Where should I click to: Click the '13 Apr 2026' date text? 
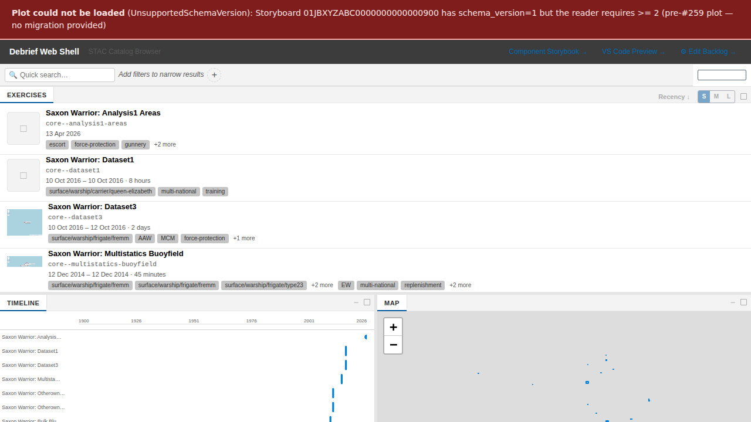tap(63, 134)
